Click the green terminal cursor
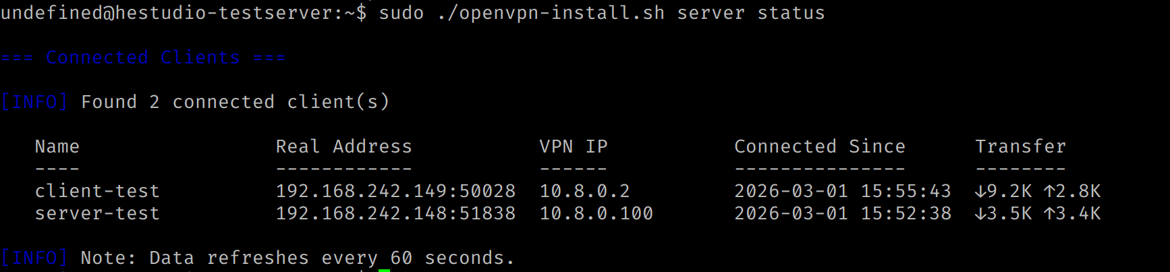The image size is (1170, 272). [x=384, y=270]
